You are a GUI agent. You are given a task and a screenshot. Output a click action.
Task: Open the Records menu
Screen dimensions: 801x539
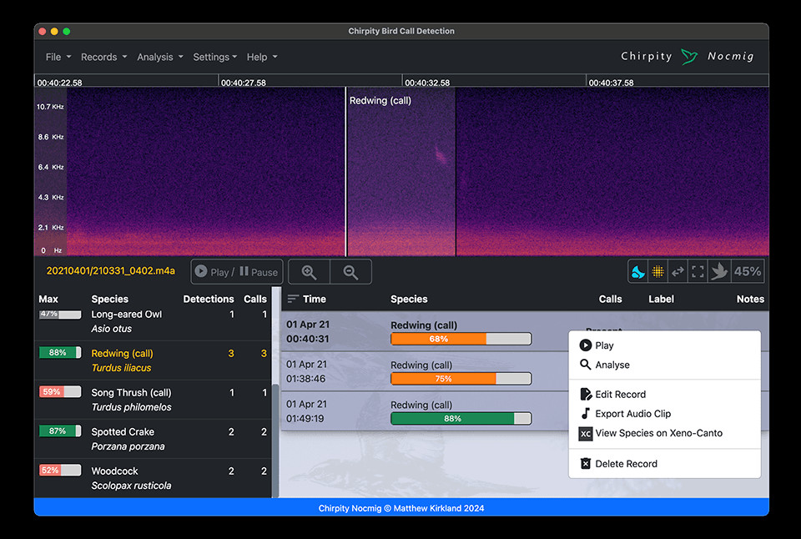pyautogui.click(x=103, y=58)
